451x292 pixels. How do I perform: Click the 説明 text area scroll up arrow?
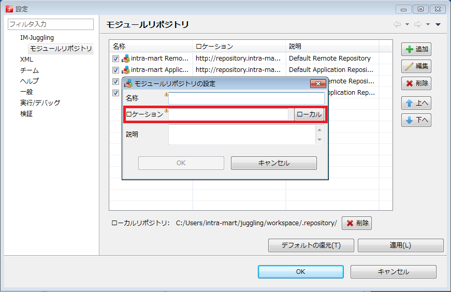click(x=319, y=130)
